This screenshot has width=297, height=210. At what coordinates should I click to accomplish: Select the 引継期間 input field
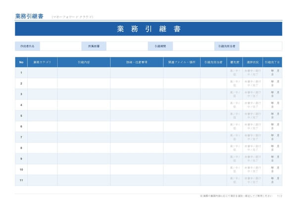193,46
